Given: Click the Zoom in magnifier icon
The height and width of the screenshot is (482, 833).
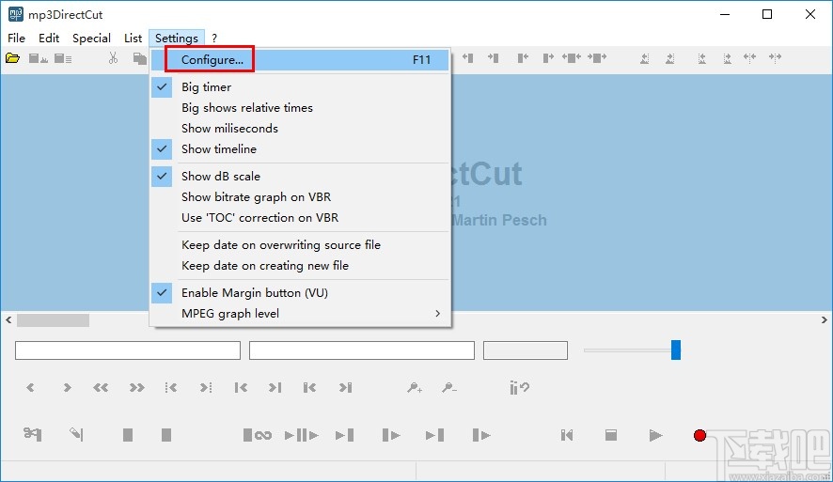Looking at the screenshot, I should pyautogui.click(x=415, y=387).
